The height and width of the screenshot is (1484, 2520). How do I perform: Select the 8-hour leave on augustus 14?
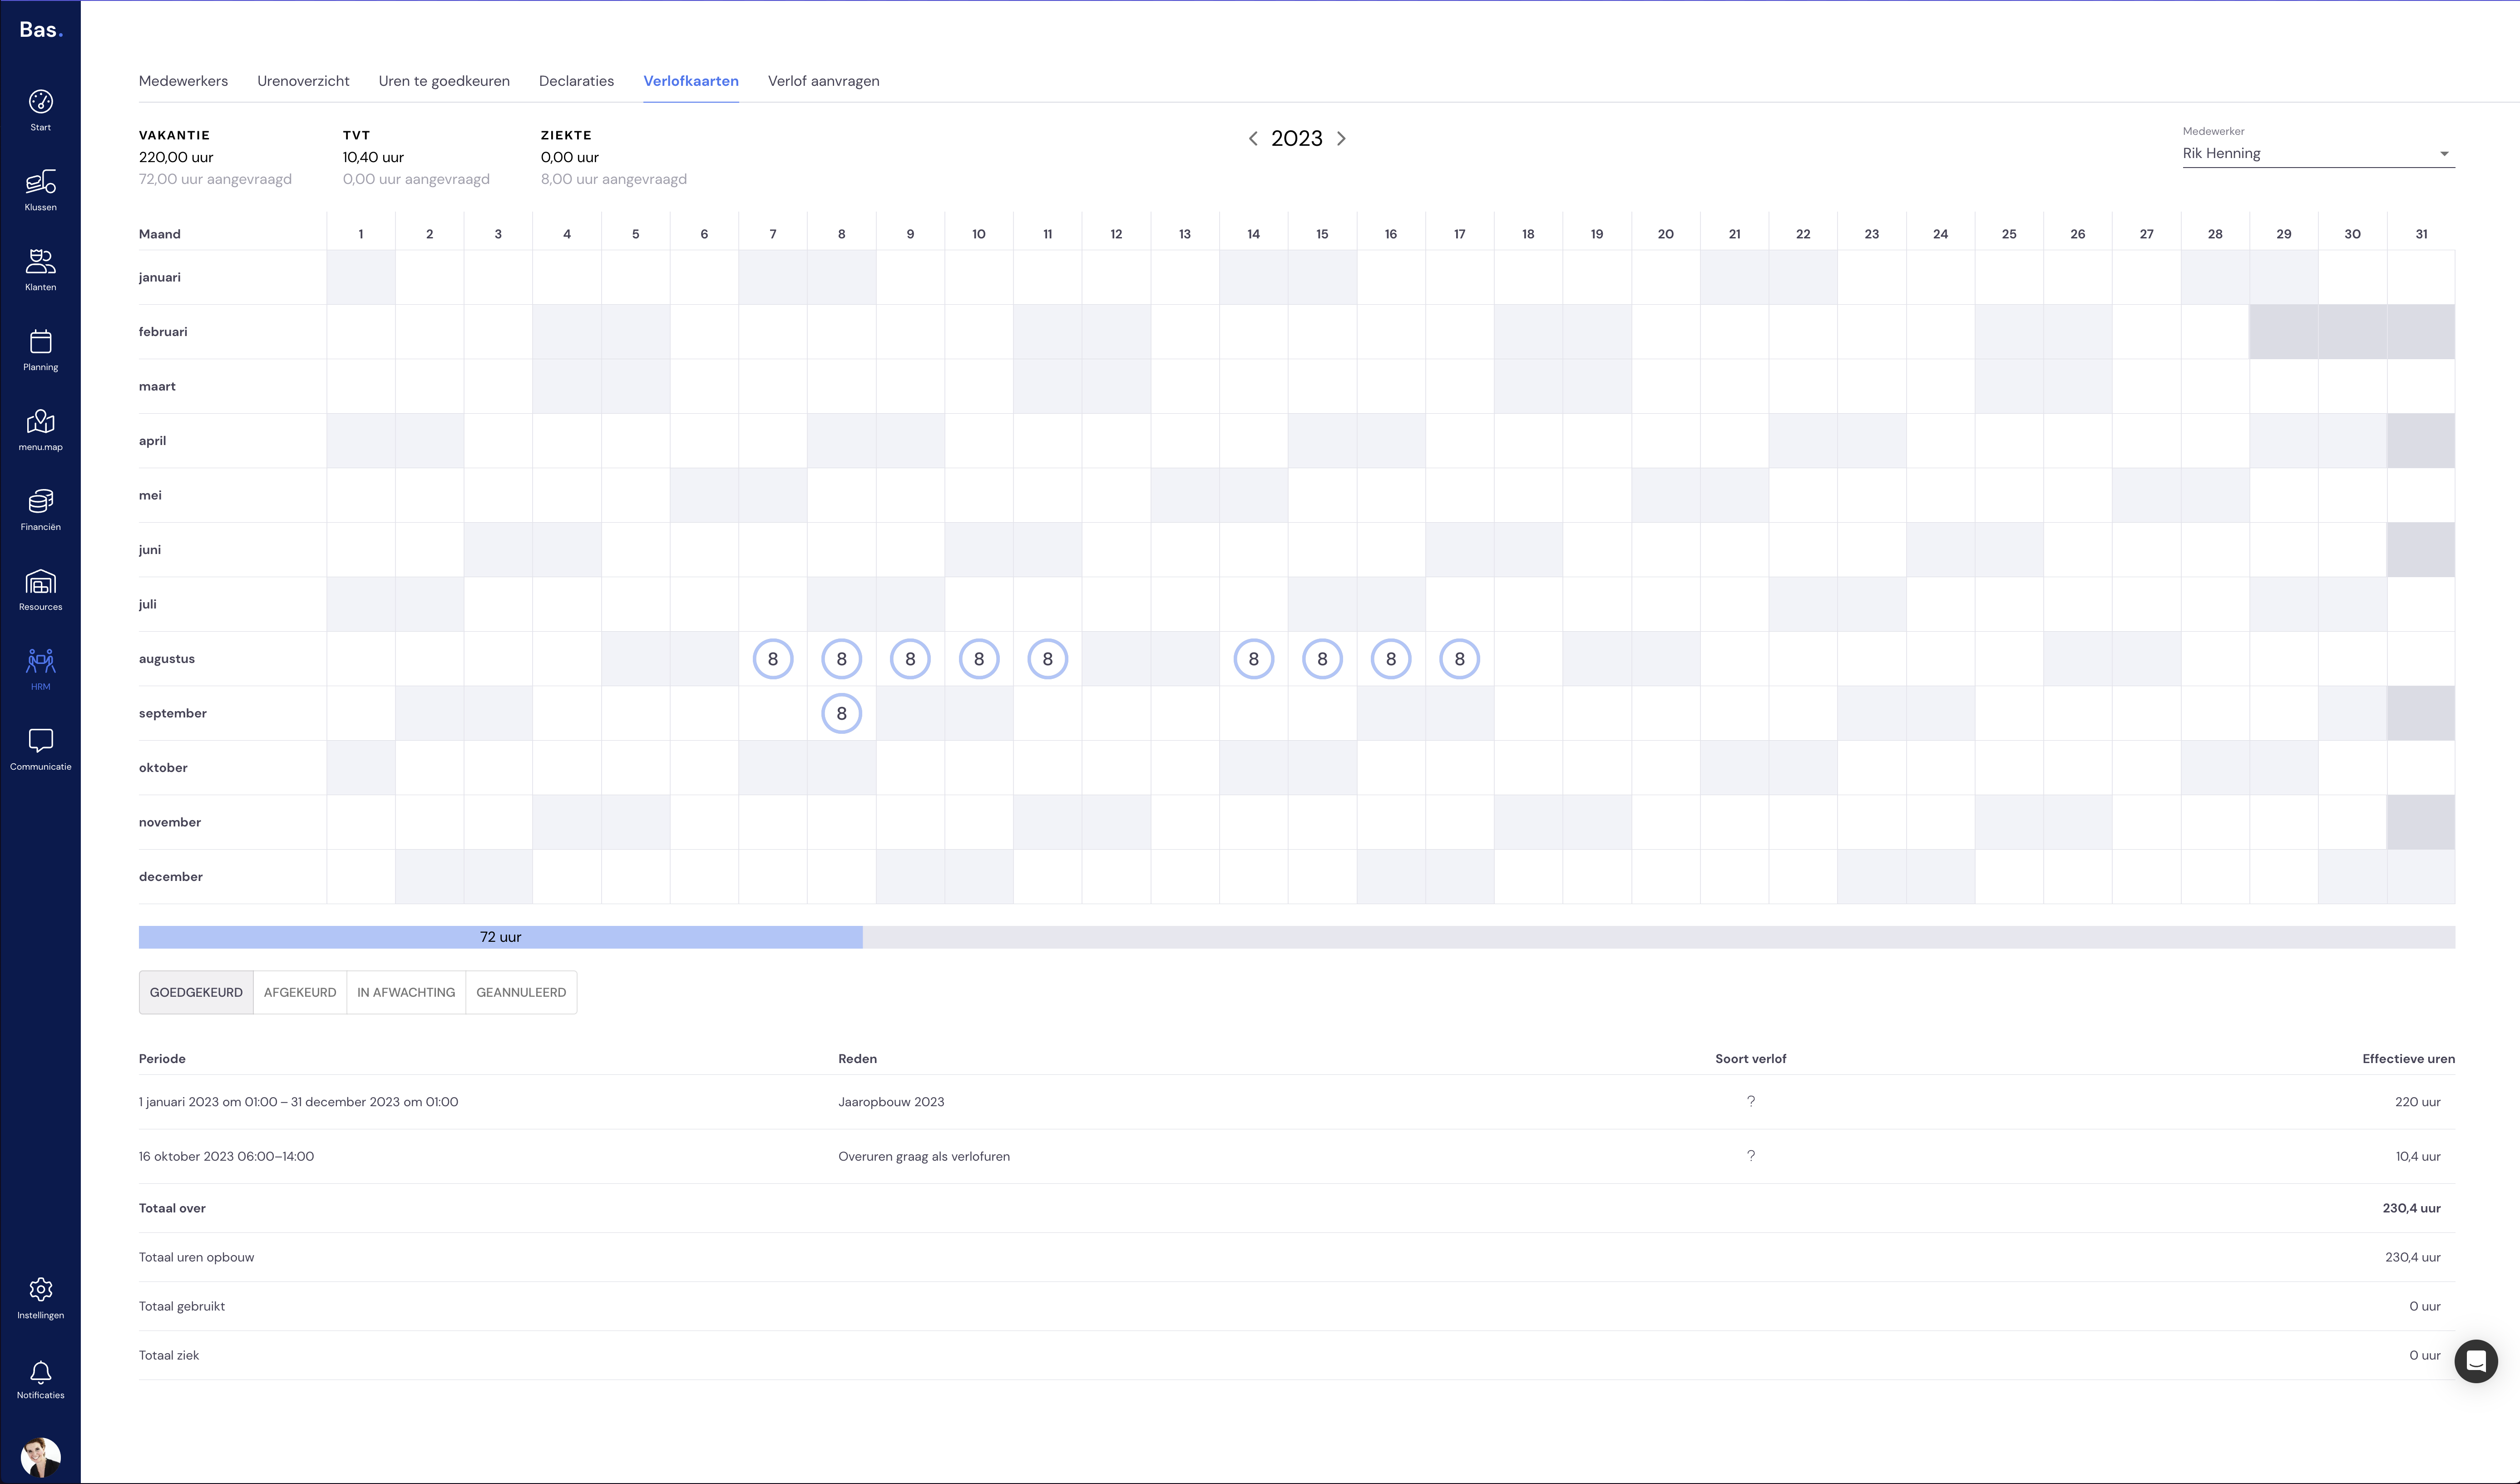pos(1254,659)
